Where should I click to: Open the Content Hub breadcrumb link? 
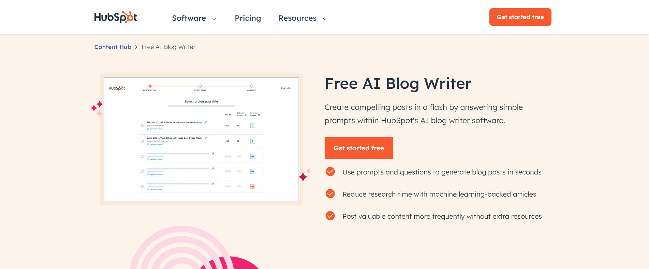(113, 47)
